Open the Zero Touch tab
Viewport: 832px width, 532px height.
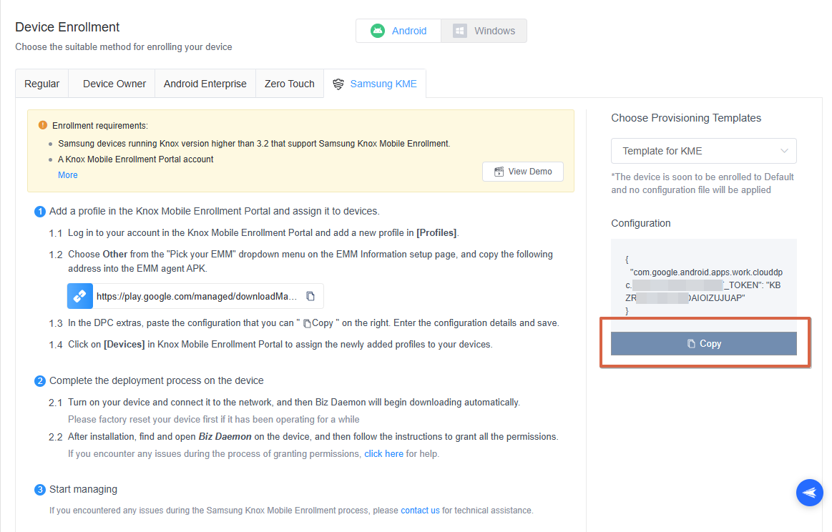tap(289, 84)
